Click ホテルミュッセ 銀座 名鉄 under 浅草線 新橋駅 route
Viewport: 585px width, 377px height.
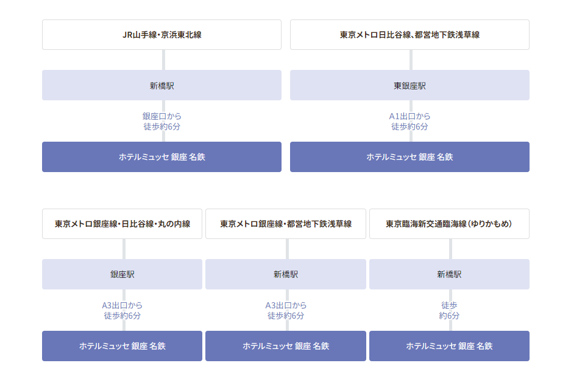pyautogui.click(x=286, y=346)
